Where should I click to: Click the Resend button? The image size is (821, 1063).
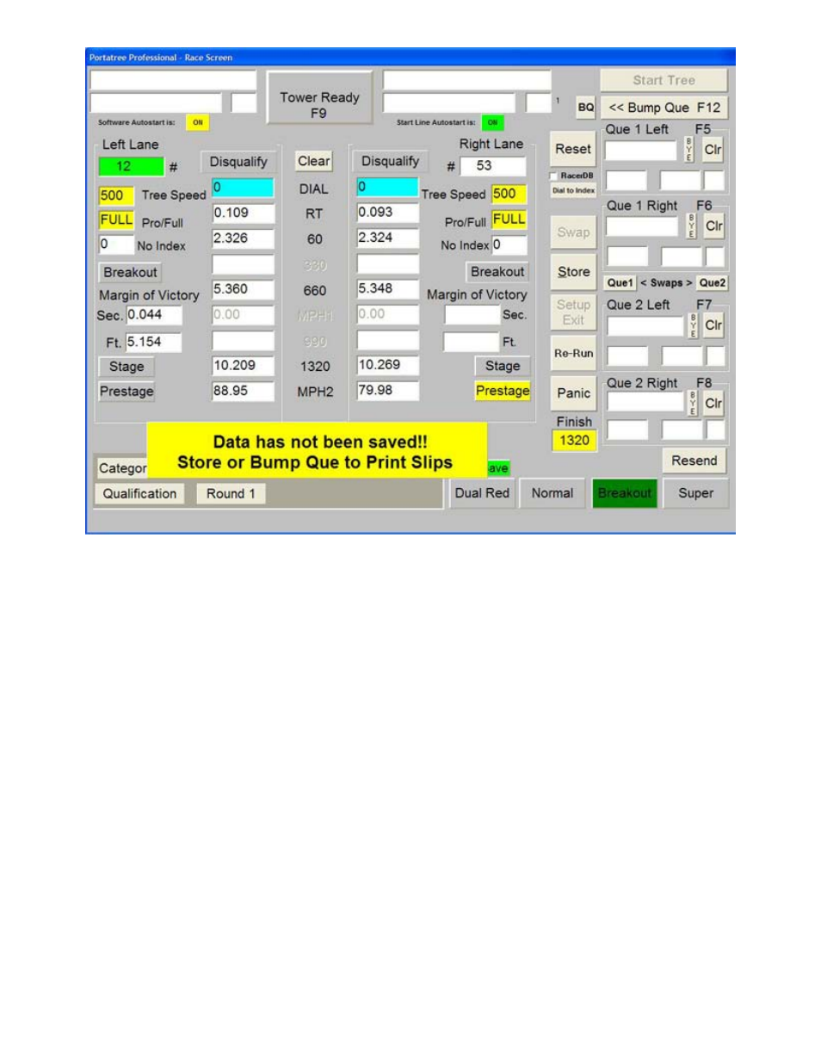pos(694,460)
